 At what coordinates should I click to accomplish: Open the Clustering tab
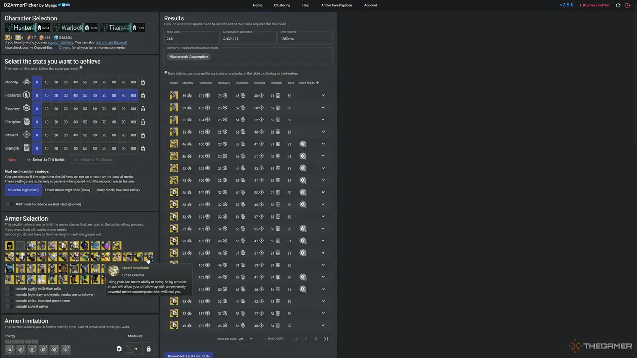pos(282,5)
